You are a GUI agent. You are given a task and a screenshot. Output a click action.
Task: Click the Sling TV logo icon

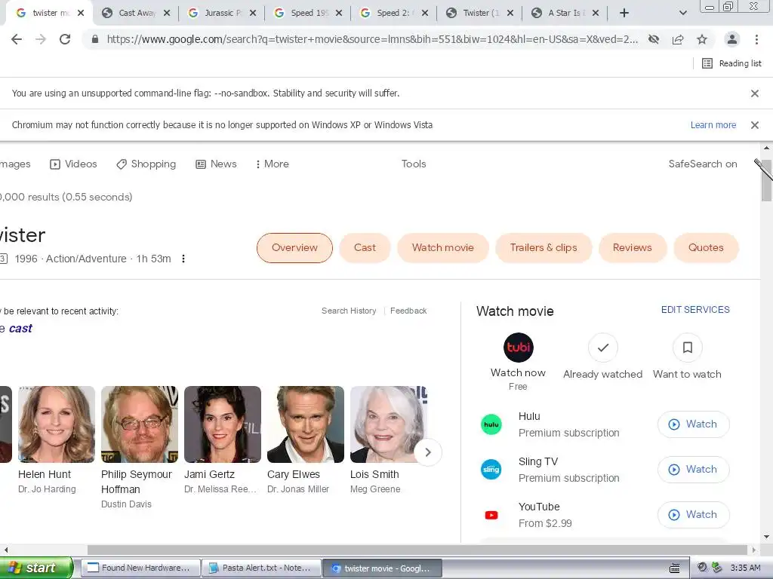click(491, 469)
